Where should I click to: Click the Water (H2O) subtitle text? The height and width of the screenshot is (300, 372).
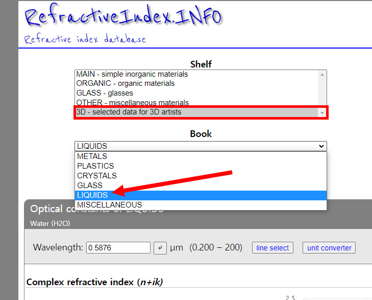50,223
